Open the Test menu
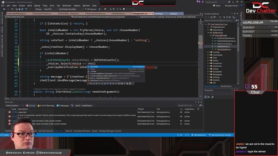Viewport: 278px width, 156px height. click(58, 6)
